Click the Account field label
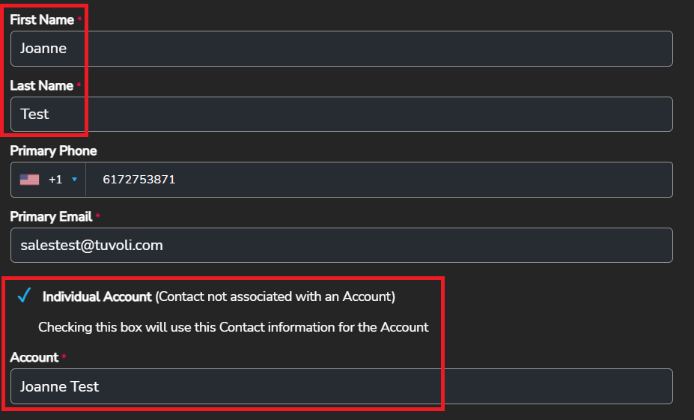694x420 pixels. click(34, 358)
